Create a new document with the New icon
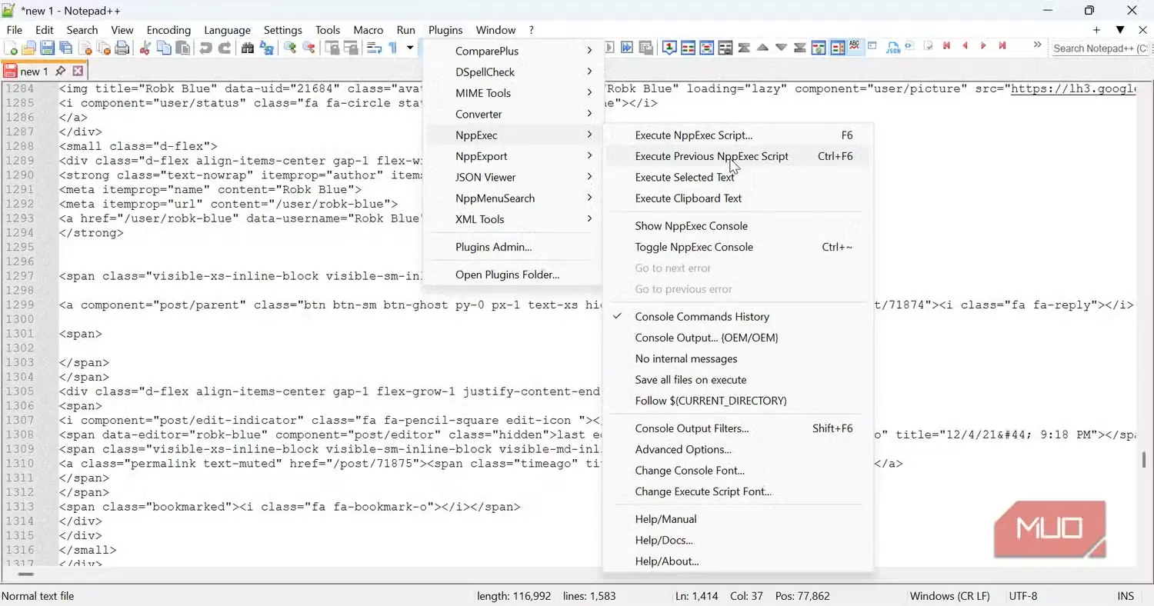 (x=11, y=48)
